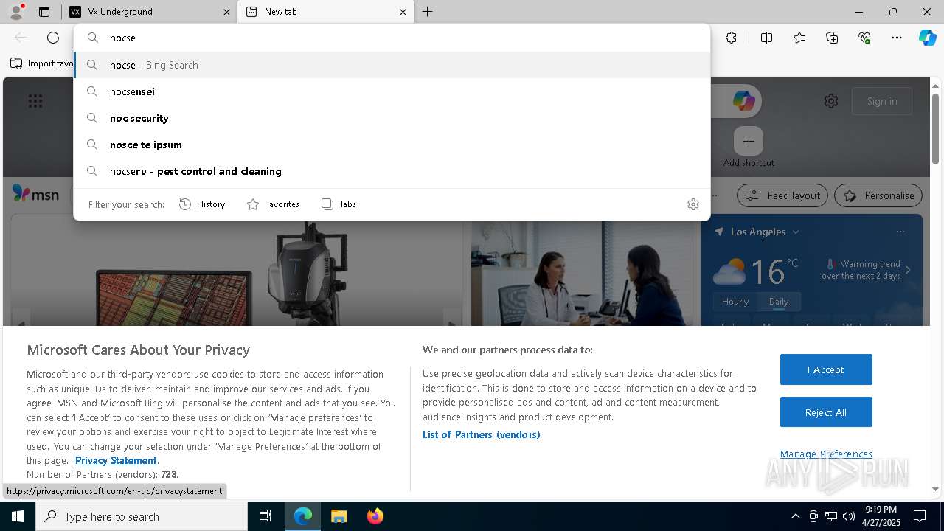Click the Copilot logo on new tab page
This screenshot has height=531, width=944.
click(743, 101)
